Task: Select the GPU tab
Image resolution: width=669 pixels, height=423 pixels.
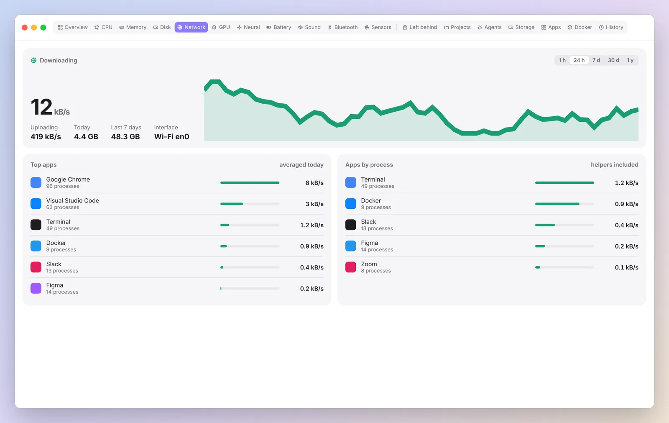Action: click(x=221, y=27)
